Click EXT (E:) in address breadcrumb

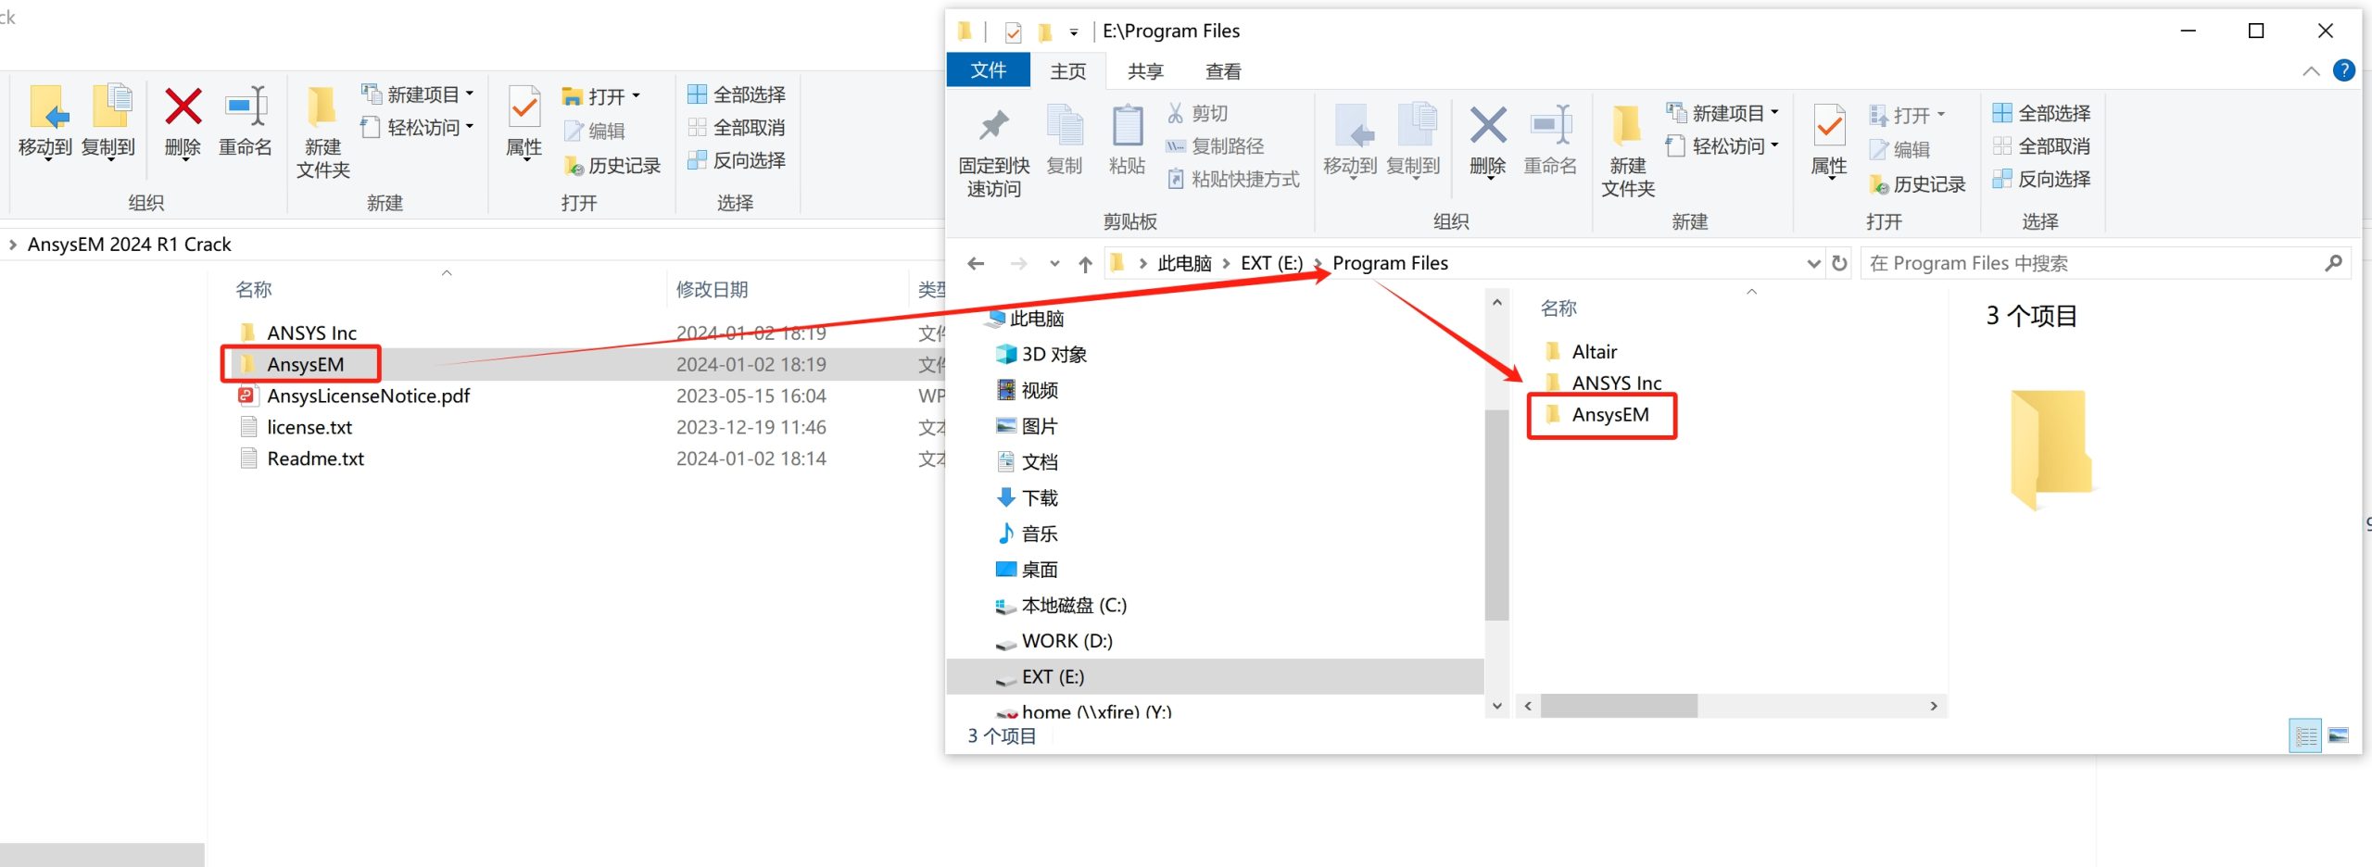1271,263
